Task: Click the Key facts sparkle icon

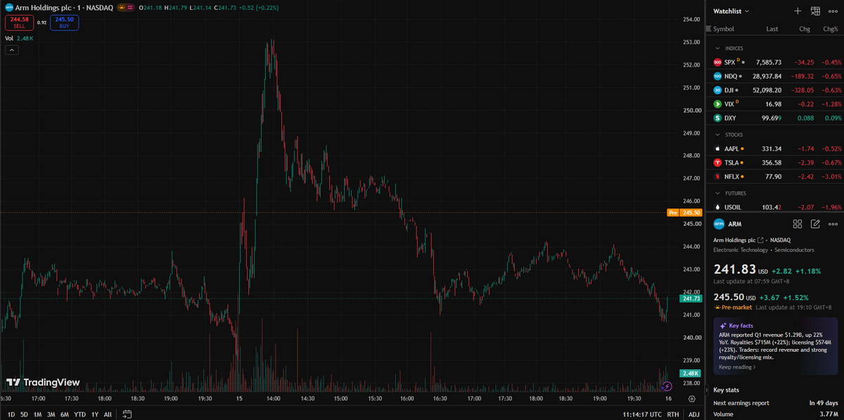Action: 722,326
